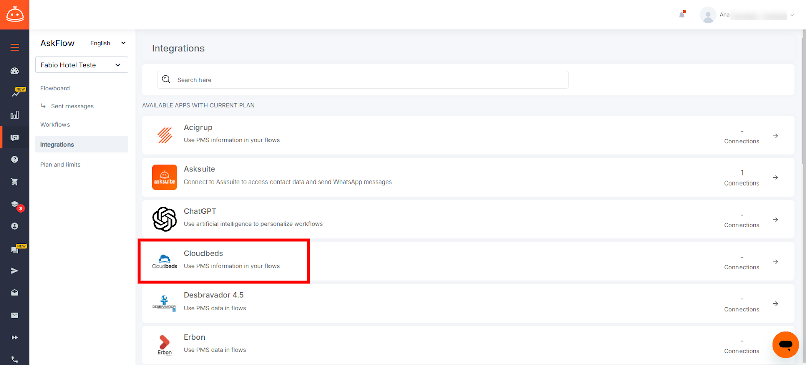Screen dimensions: 806x365
Task: Open Acigrup integration via its arrow
Action: pos(776,136)
